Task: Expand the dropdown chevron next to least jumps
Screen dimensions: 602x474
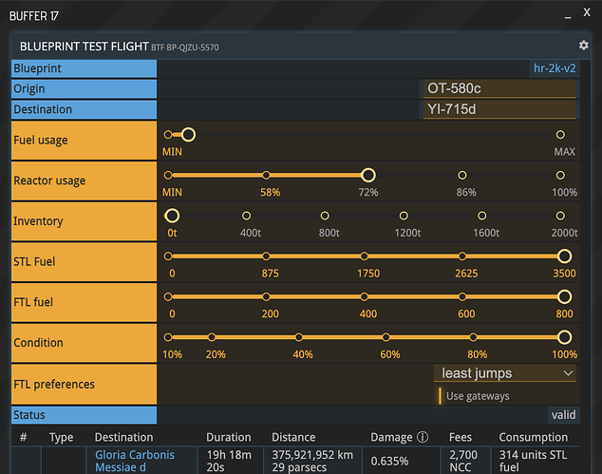Action: [x=568, y=373]
